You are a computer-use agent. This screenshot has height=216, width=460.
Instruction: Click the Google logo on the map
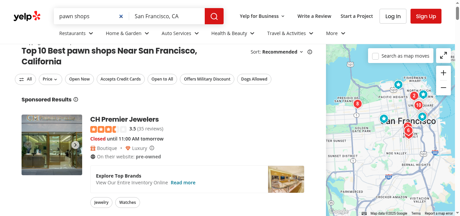(x=338, y=211)
